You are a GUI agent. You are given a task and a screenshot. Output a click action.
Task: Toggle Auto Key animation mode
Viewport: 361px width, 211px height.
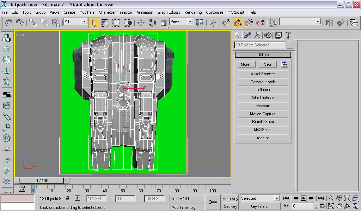230,198
